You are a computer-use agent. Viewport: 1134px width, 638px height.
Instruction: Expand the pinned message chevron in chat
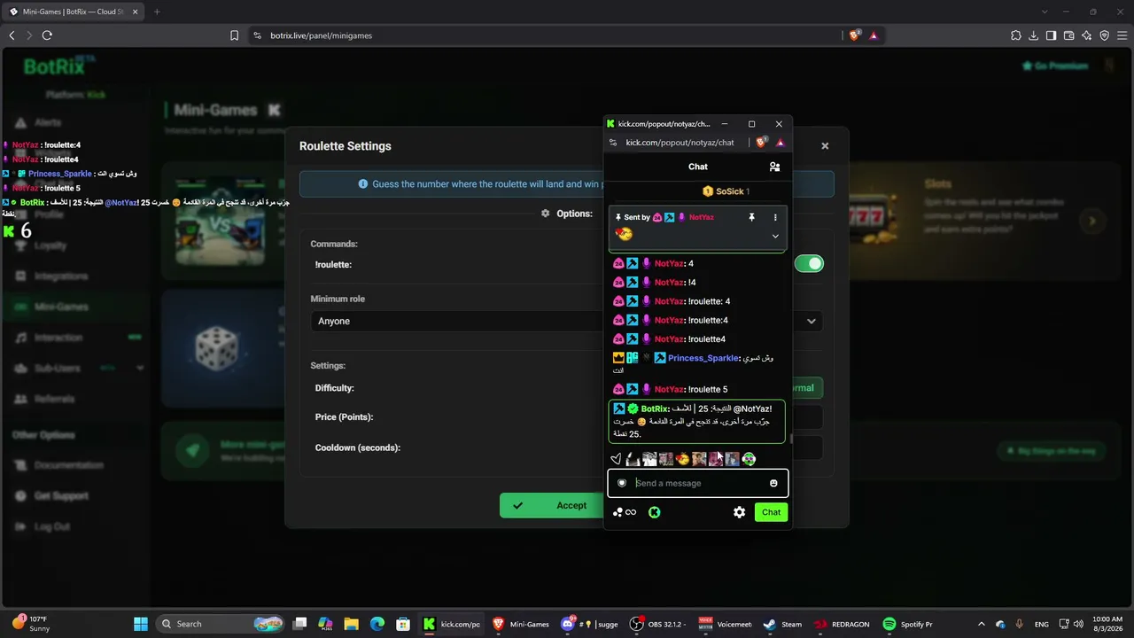tap(775, 236)
